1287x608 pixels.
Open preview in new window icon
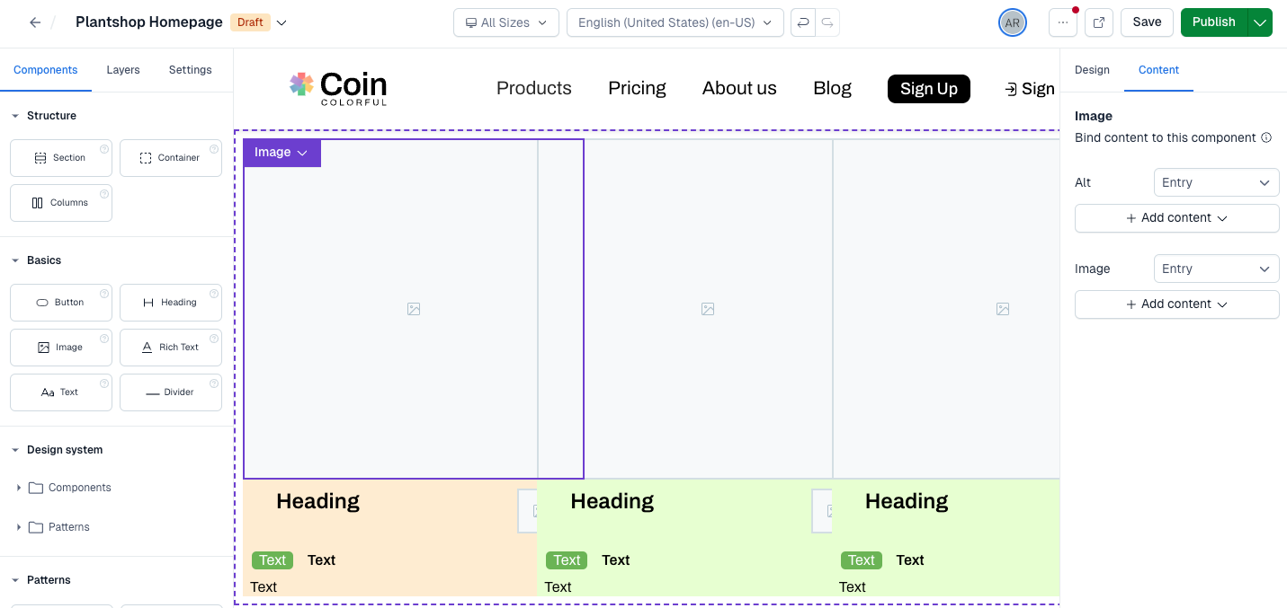pyautogui.click(x=1099, y=22)
